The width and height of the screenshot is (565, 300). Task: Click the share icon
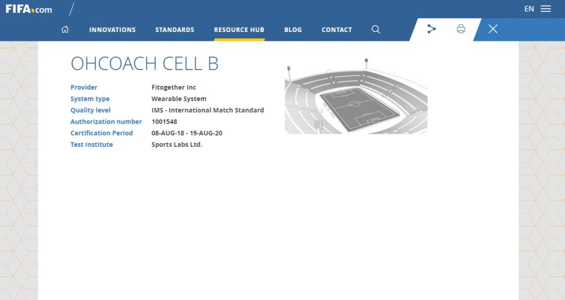[431, 29]
